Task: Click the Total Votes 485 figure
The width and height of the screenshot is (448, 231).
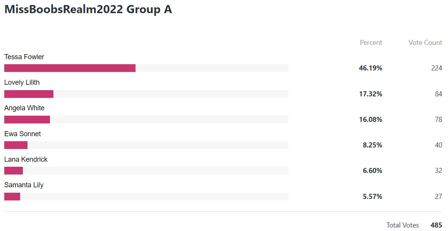Action: pyautogui.click(x=436, y=225)
